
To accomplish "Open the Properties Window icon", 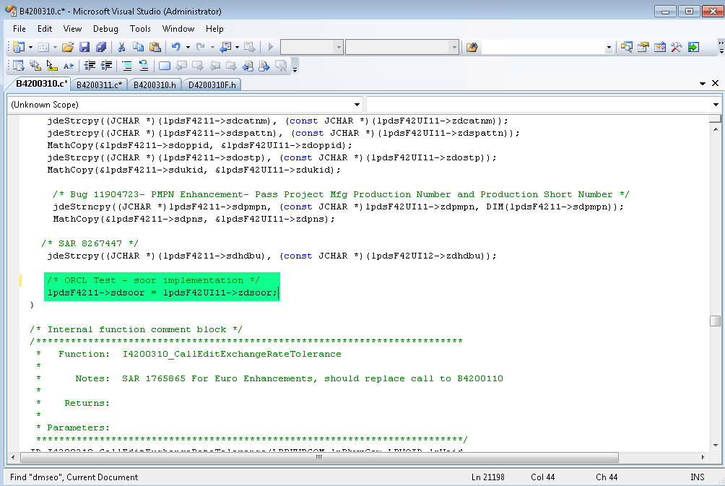I will (x=643, y=47).
